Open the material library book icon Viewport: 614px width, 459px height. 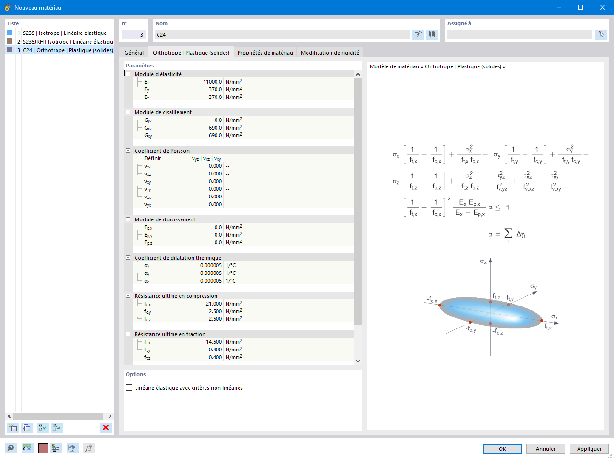(x=432, y=34)
